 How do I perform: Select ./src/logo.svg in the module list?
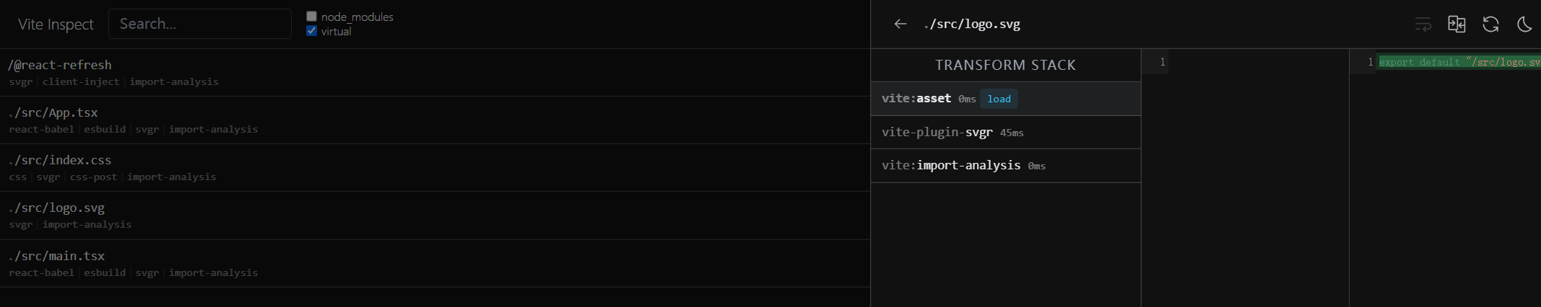pyautogui.click(x=435, y=215)
